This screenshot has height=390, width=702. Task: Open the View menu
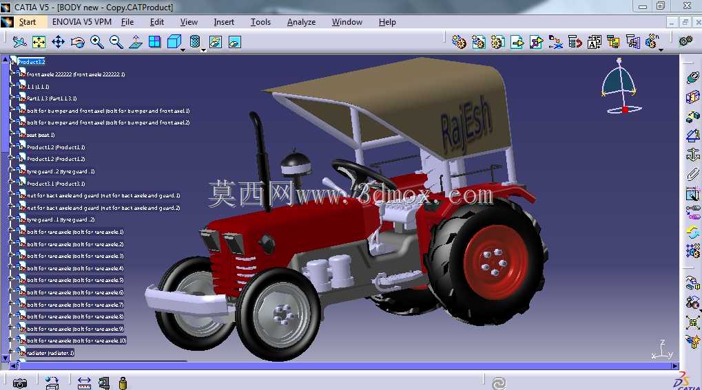pos(189,22)
